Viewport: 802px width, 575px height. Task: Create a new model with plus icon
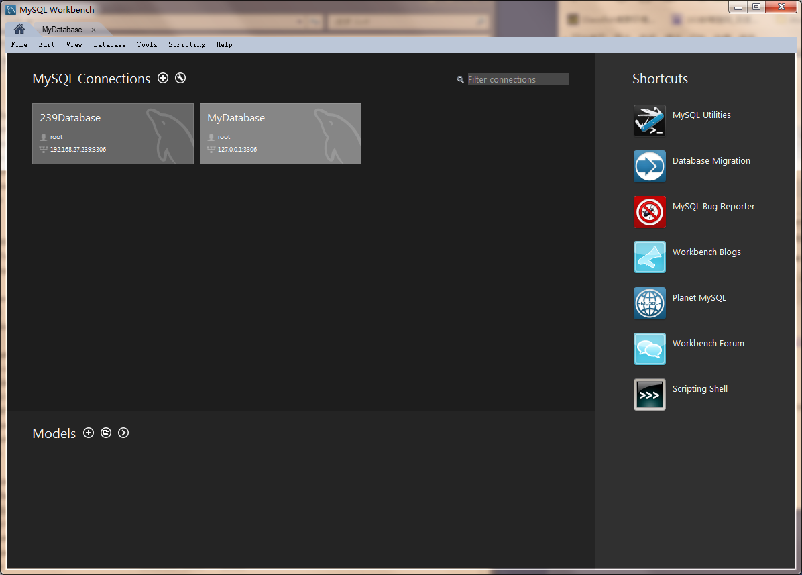[x=89, y=433]
